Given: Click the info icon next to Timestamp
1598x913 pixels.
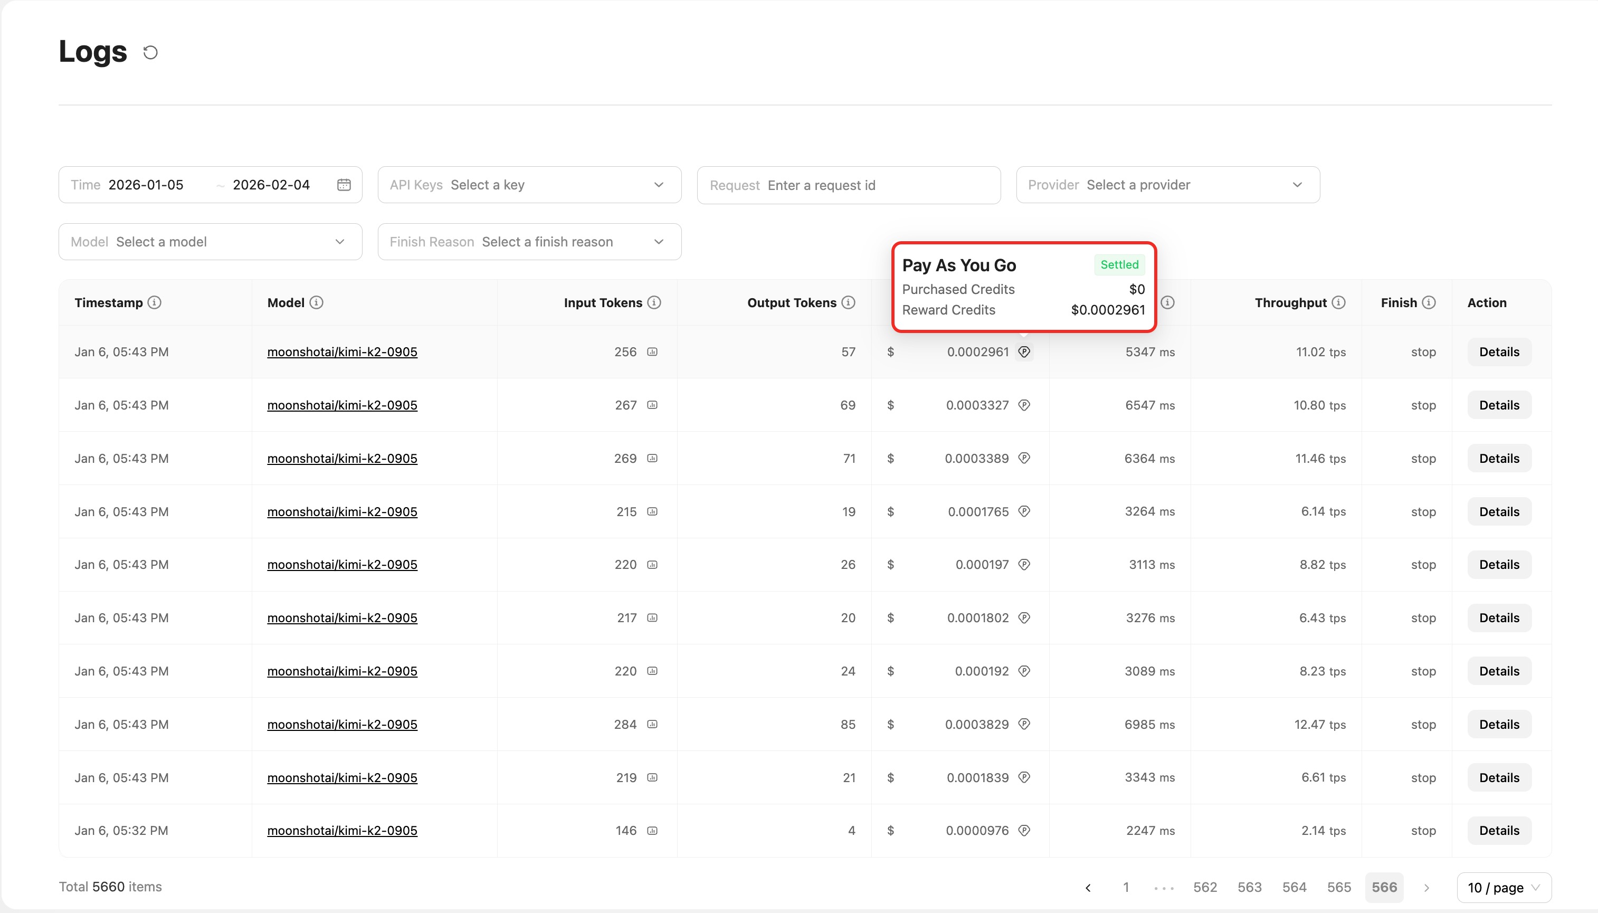Looking at the screenshot, I should [154, 303].
